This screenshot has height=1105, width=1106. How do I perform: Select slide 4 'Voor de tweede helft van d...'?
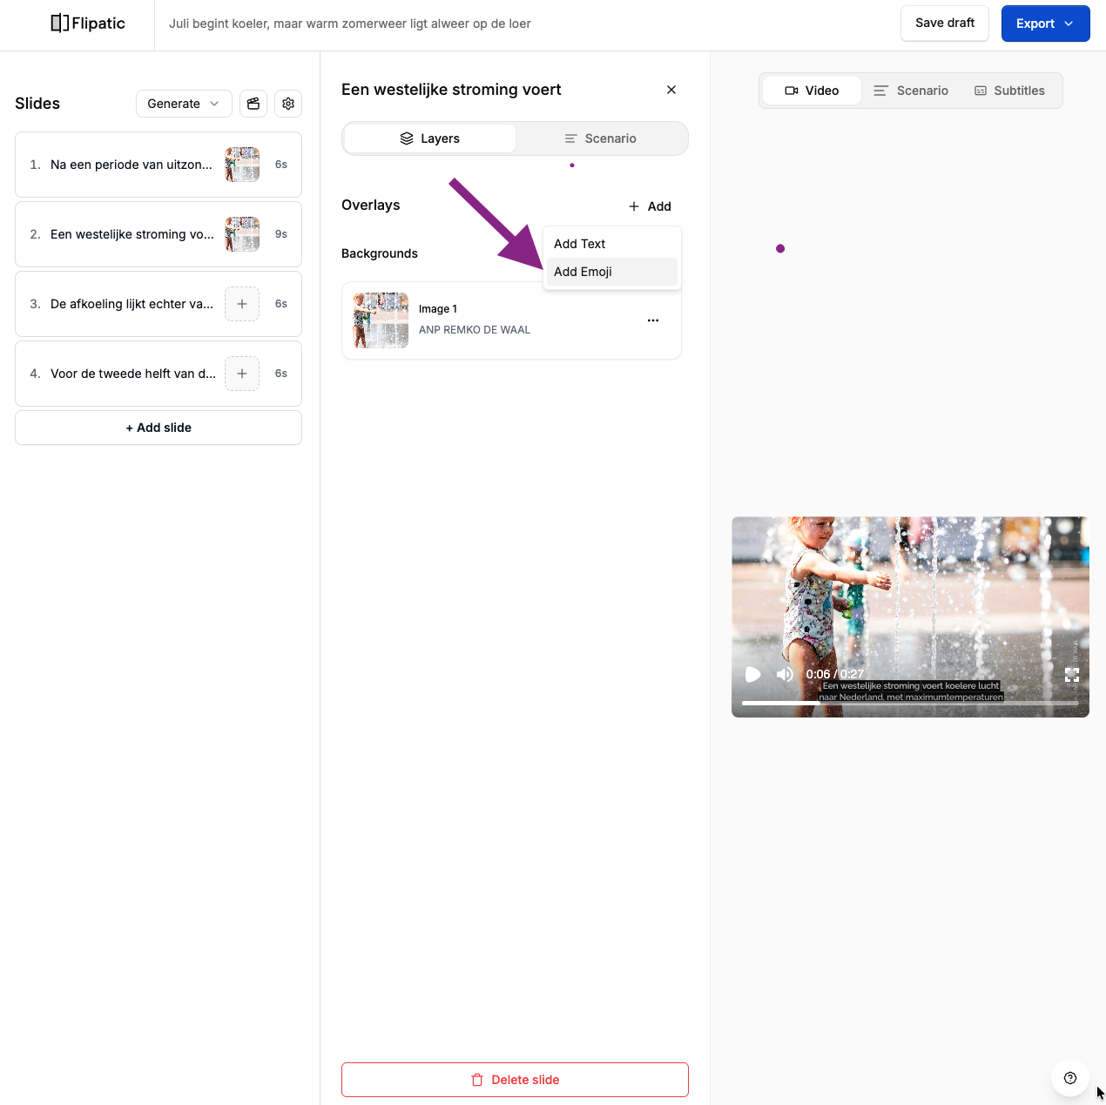click(158, 374)
